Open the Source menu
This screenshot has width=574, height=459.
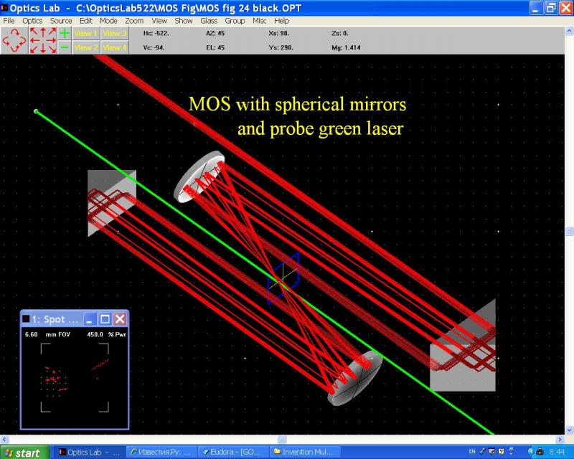[61, 21]
